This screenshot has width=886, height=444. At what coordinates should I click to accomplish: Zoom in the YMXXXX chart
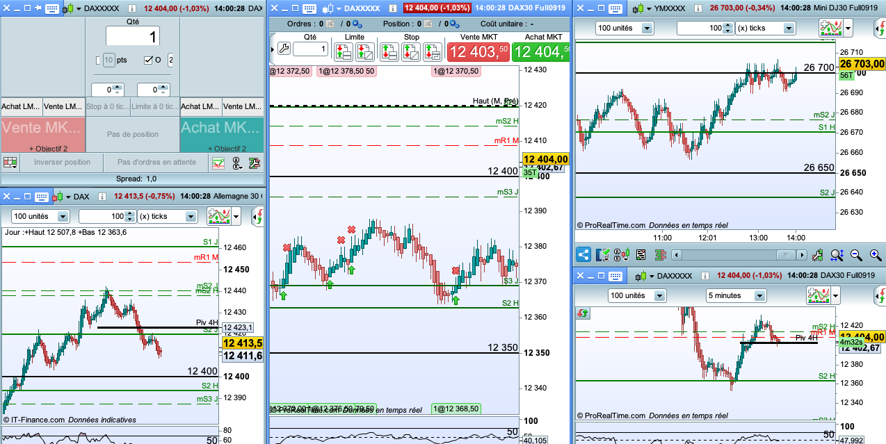(875, 255)
